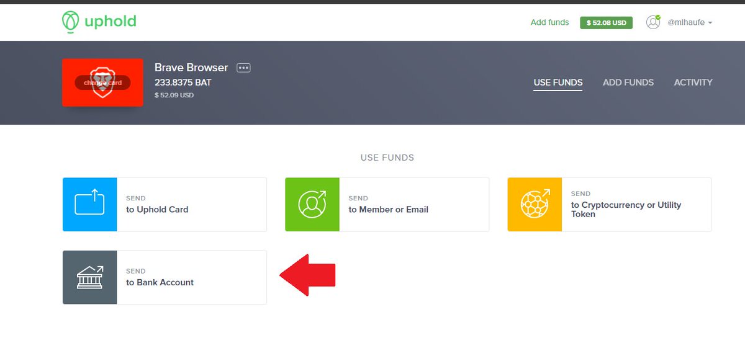
Task: Click the Uphold logo
Action: click(99, 22)
